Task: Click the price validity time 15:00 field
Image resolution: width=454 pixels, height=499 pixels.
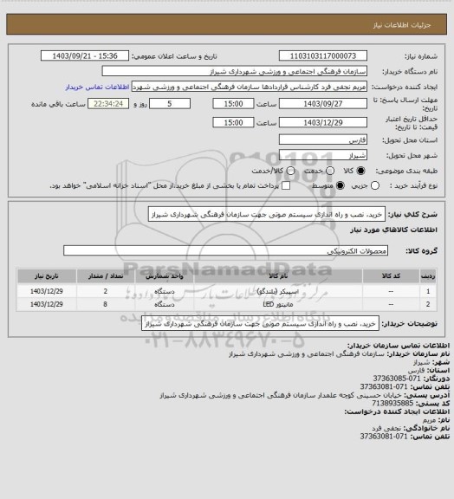Action: [x=233, y=122]
